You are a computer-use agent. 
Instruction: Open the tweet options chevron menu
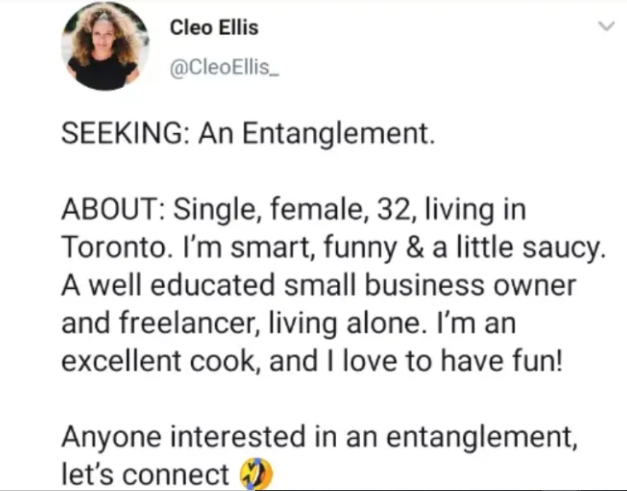[x=607, y=27]
